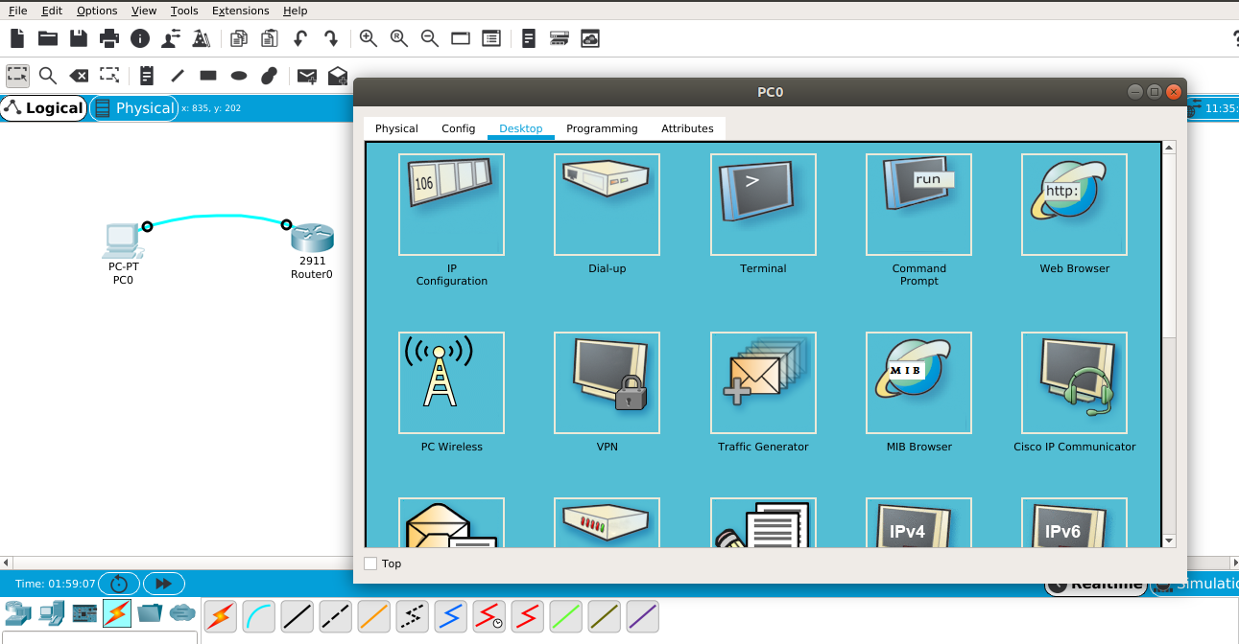
Task: Choose the copper cross-over dashed cable
Action: tap(336, 616)
